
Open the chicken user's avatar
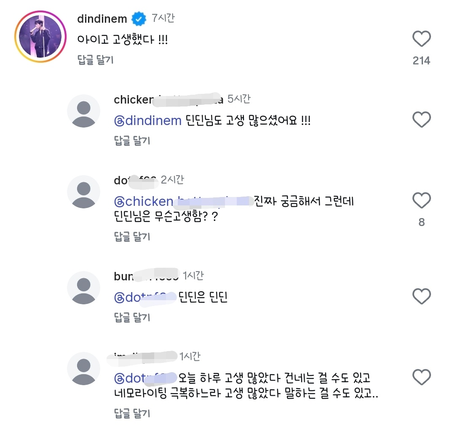click(84, 111)
